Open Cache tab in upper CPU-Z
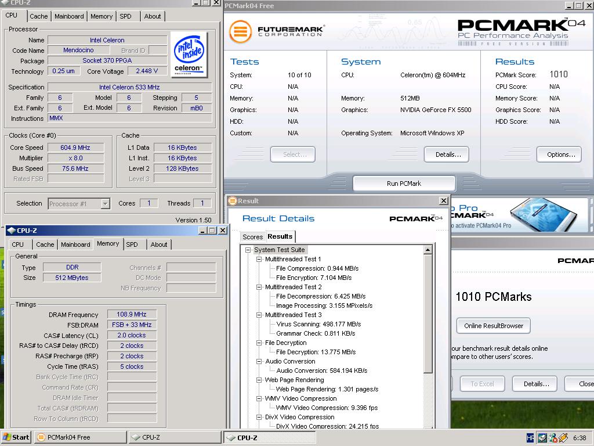This screenshot has height=446, width=594. (39, 16)
